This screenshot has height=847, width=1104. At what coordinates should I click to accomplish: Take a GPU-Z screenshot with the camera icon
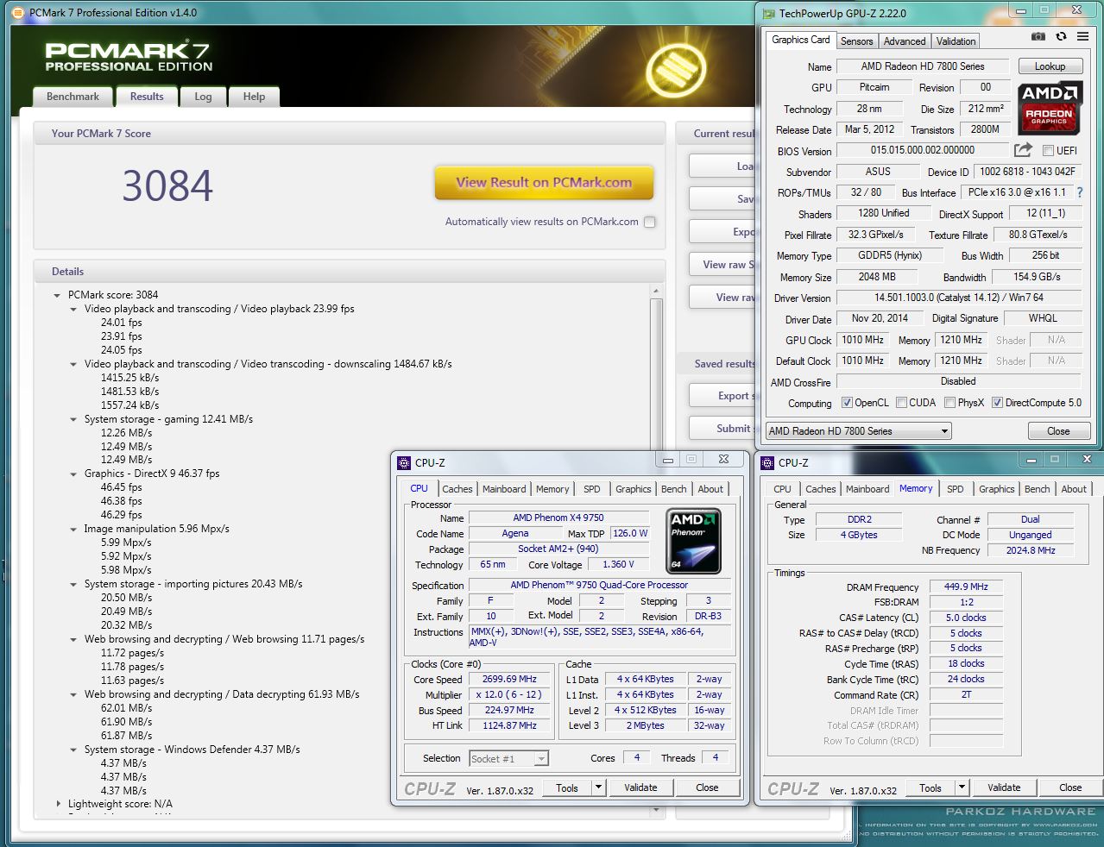(1038, 37)
